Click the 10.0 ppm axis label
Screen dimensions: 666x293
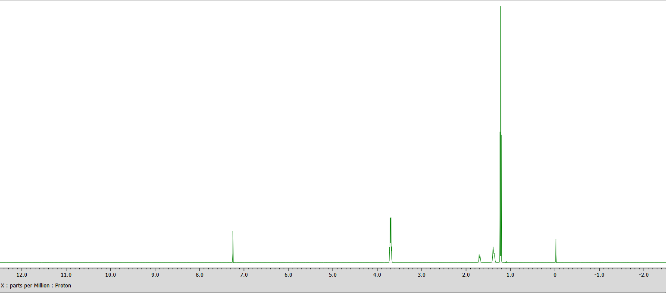(110, 274)
